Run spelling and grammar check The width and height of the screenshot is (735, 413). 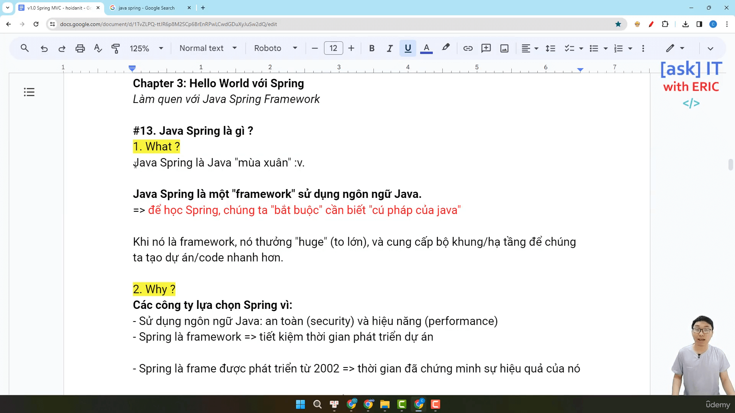pos(98,48)
